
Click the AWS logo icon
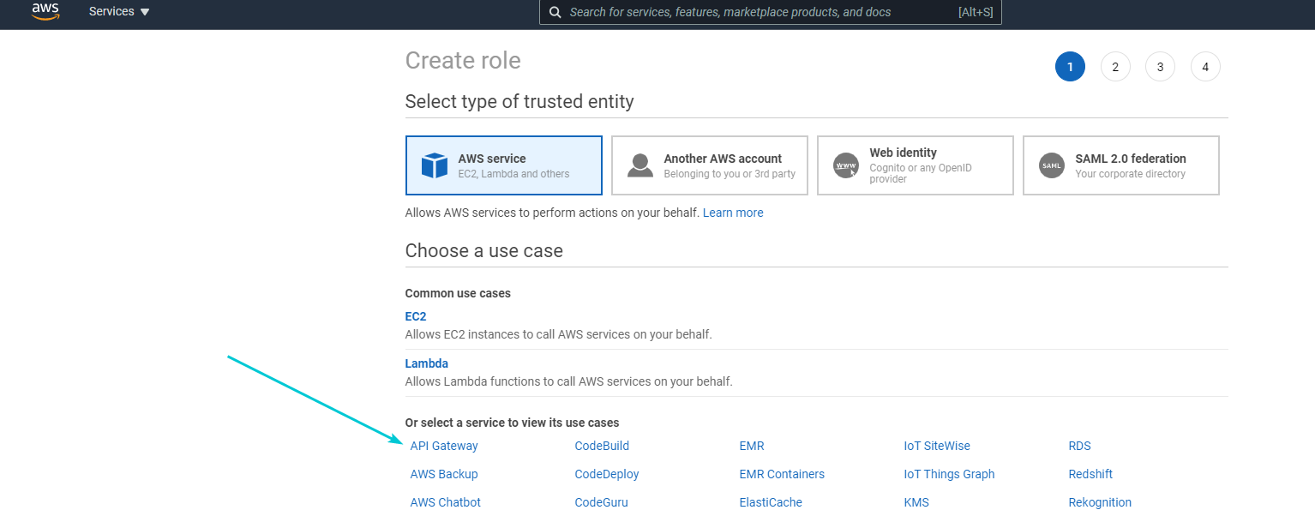[x=45, y=11]
